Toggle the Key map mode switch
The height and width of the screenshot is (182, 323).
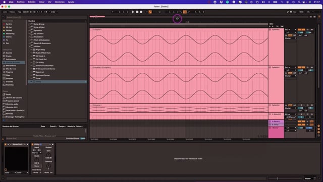coord(295,12)
